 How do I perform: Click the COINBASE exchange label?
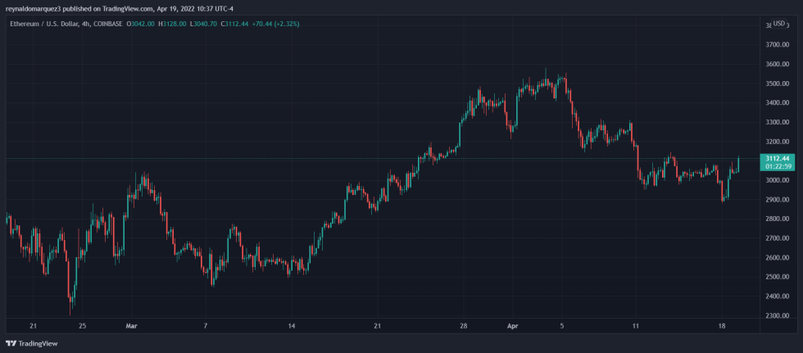(x=107, y=24)
